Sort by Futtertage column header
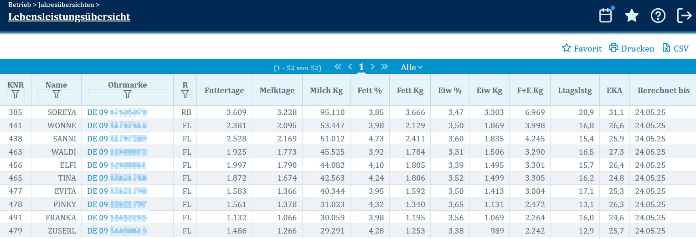Screen dimensions: 696x239 point(224,90)
